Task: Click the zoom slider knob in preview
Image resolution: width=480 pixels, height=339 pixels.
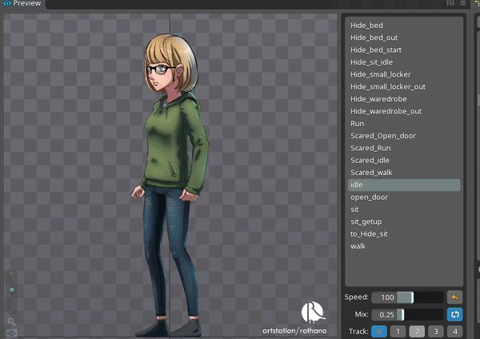Action: pyautogui.click(x=12, y=289)
